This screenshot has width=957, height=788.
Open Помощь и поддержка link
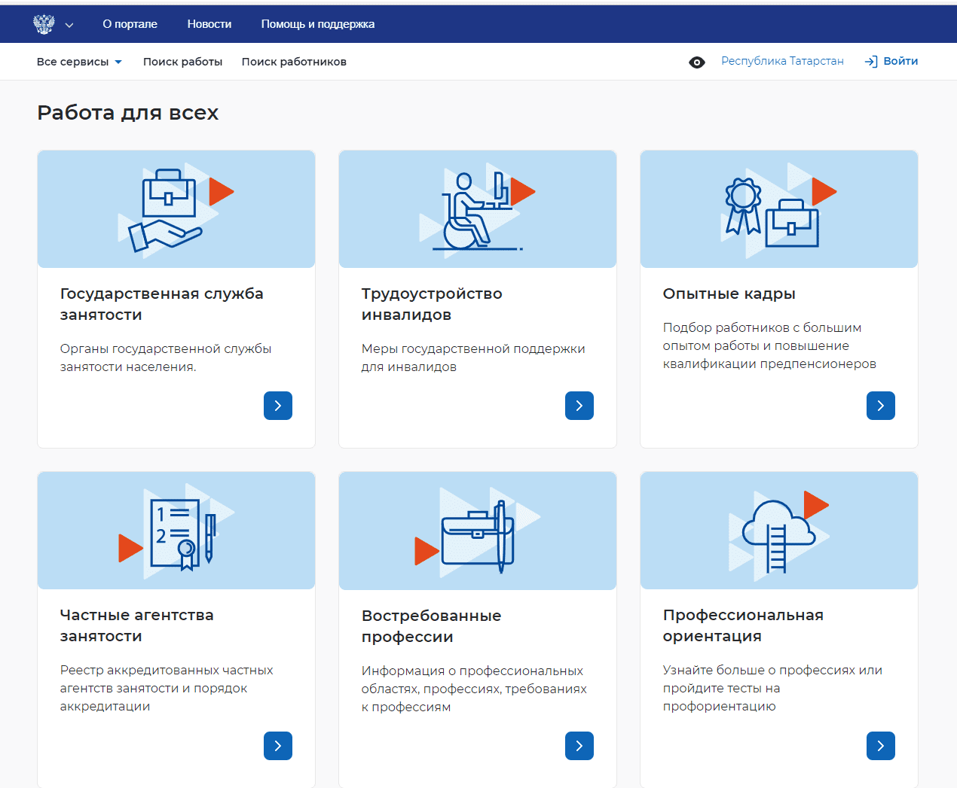[318, 24]
